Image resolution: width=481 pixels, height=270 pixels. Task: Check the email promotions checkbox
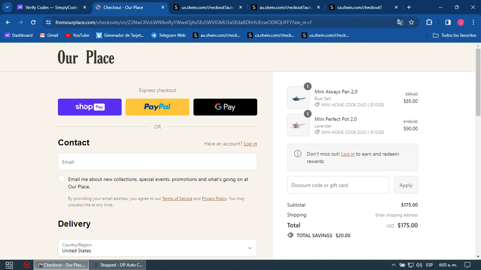pyautogui.click(x=62, y=179)
